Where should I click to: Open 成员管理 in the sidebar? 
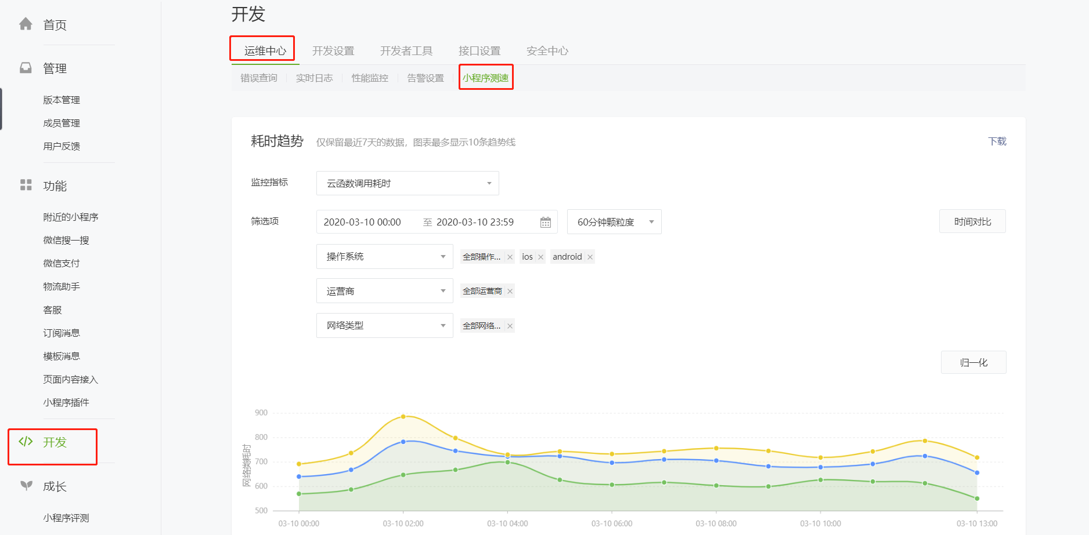[x=62, y=123]
